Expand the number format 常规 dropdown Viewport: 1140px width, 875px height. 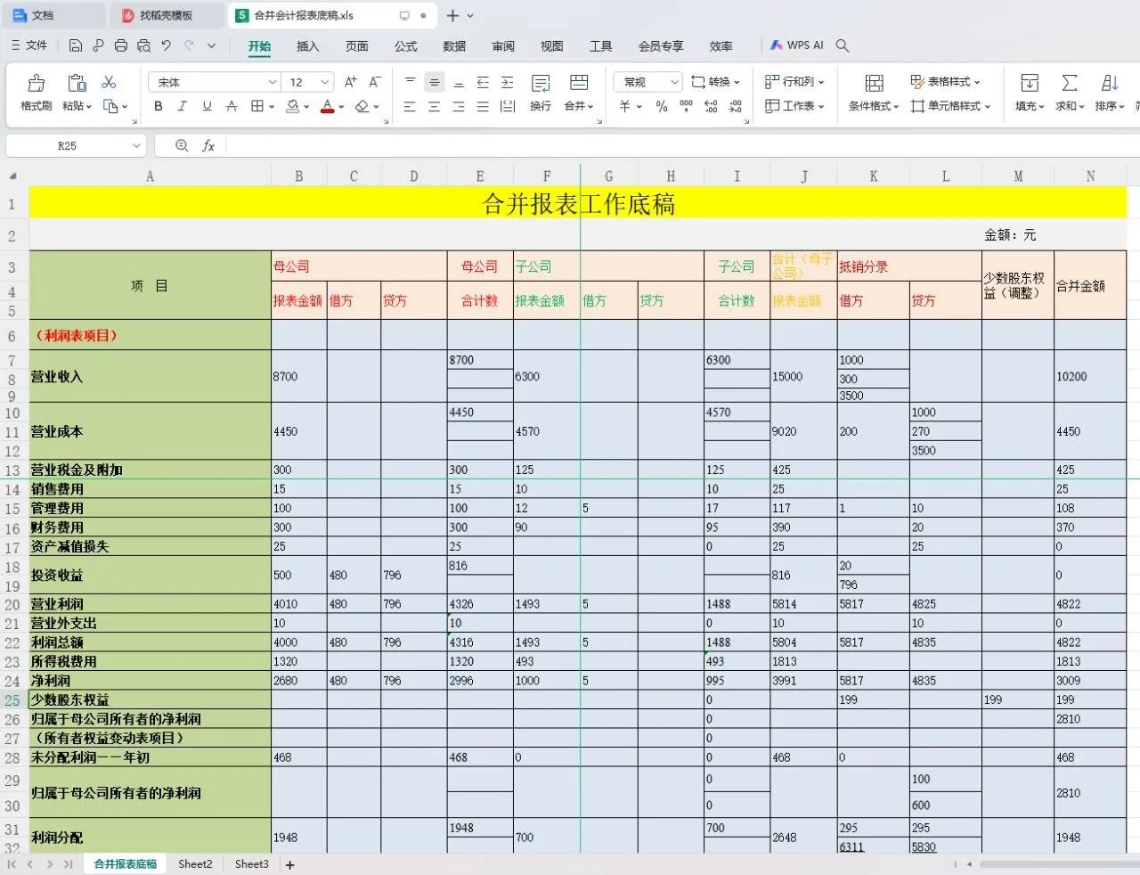[x=674, y=82]
